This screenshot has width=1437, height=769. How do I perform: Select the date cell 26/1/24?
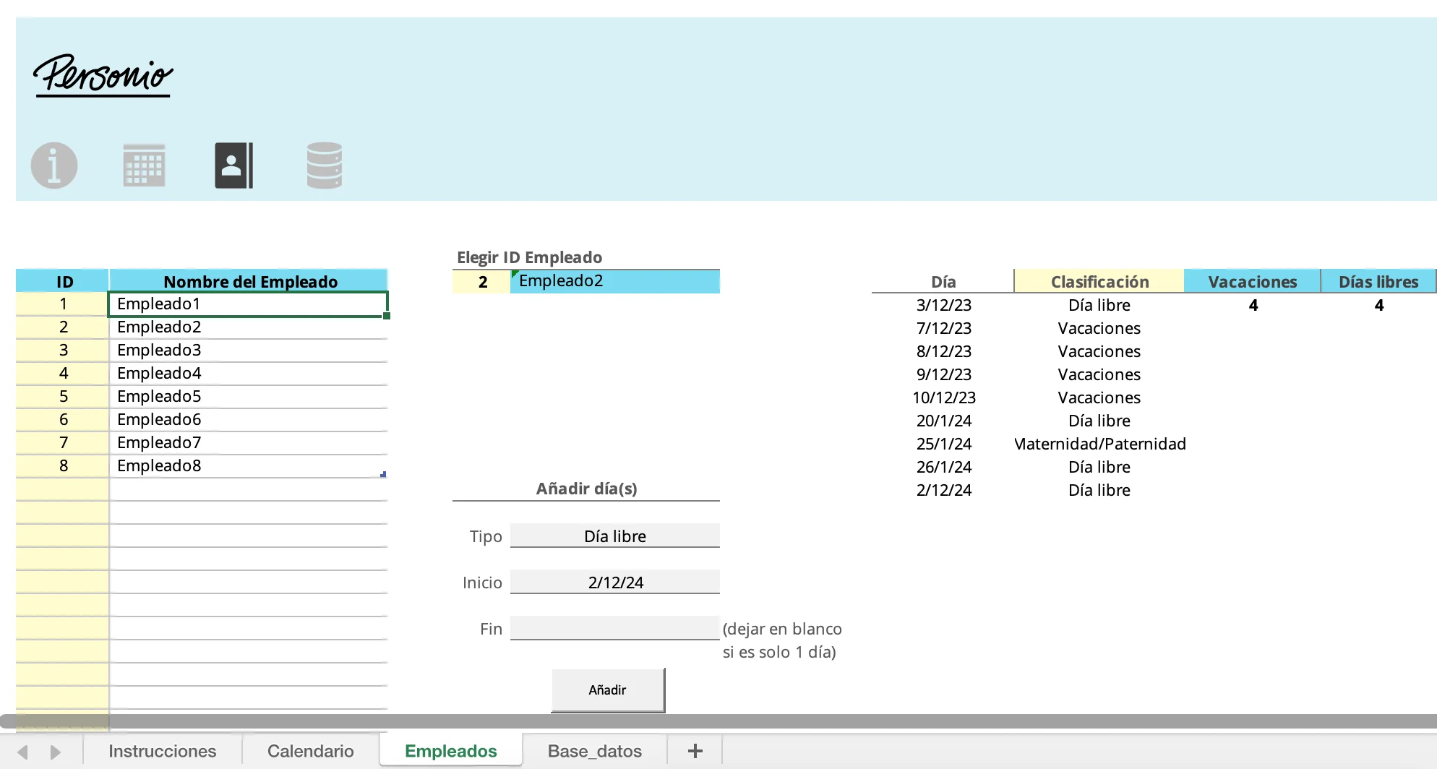tap(943, 467)
